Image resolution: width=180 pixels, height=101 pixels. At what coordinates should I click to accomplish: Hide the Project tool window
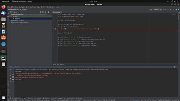[x=51, y=12]
